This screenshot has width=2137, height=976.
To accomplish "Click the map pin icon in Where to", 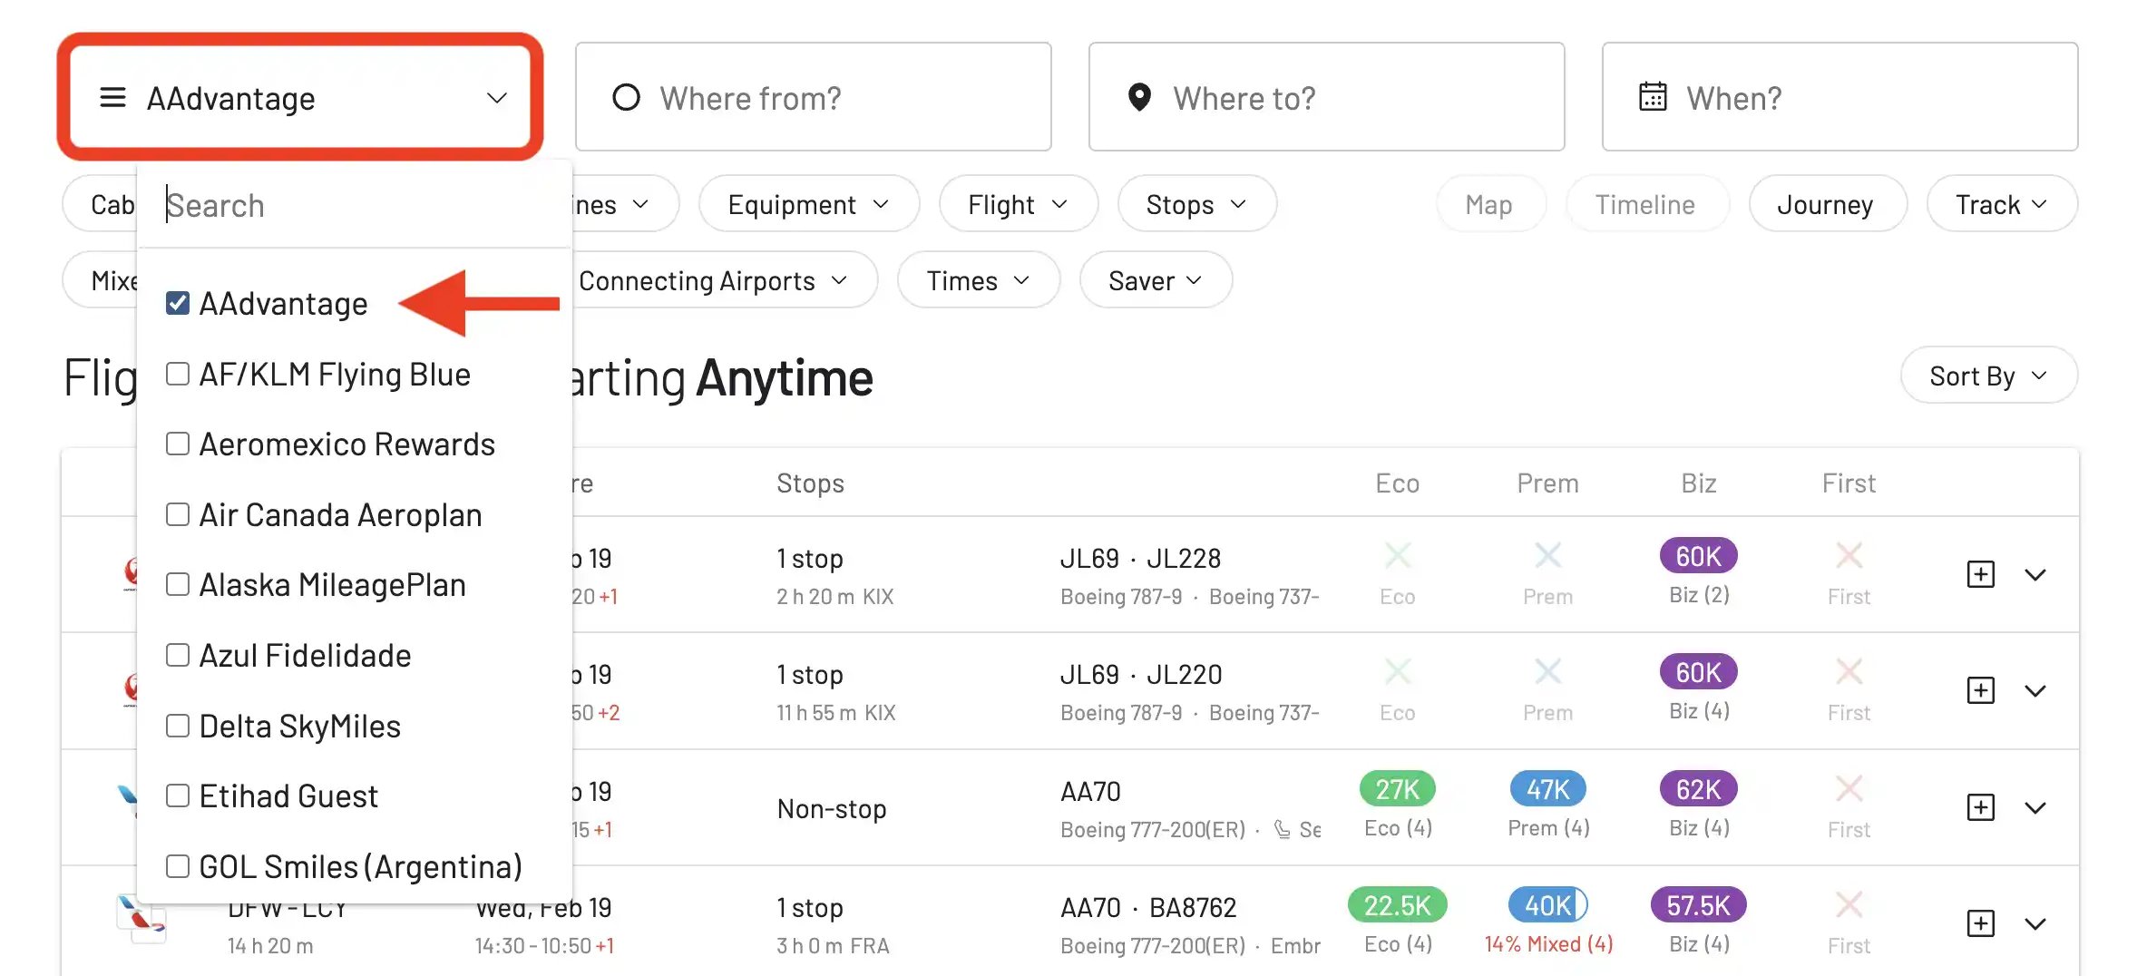I will coord(1139,97).
